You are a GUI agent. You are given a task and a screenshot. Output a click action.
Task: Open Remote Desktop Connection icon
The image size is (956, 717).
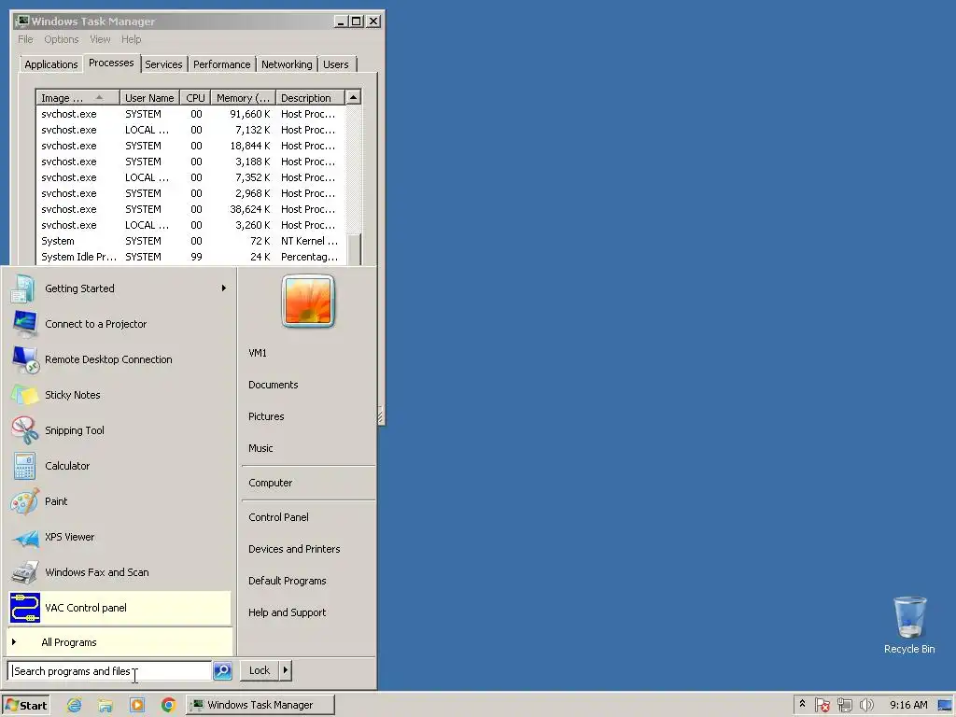[25, 359]
